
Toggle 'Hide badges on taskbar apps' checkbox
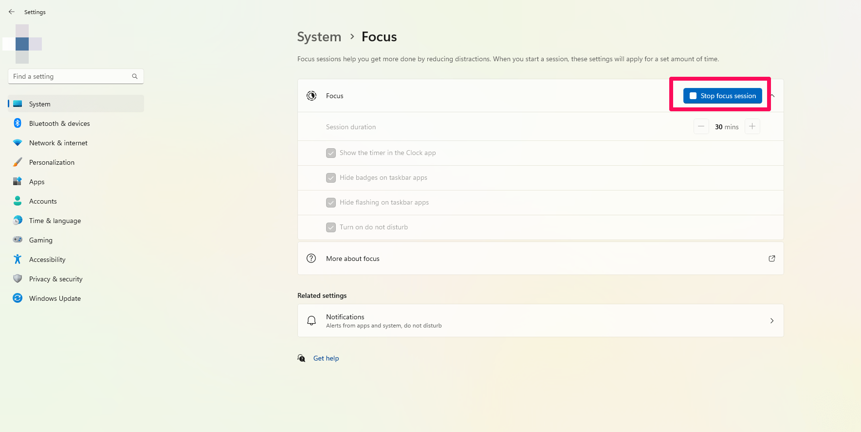pyautogui.click(x=331, y=178)
